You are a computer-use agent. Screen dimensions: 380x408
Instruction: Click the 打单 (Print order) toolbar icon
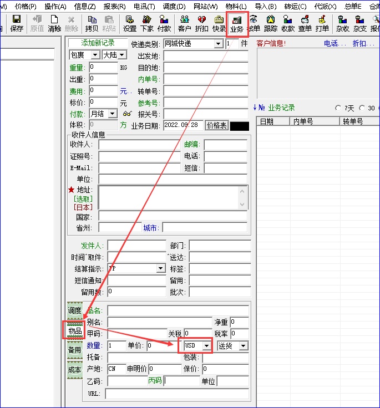pyautogui.click(x=322, y=23)
